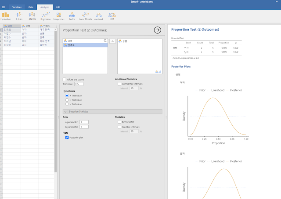Collapse analysis options with arrow button
The height and width of the screenshot is (199, 281).
tap(157, 30)
